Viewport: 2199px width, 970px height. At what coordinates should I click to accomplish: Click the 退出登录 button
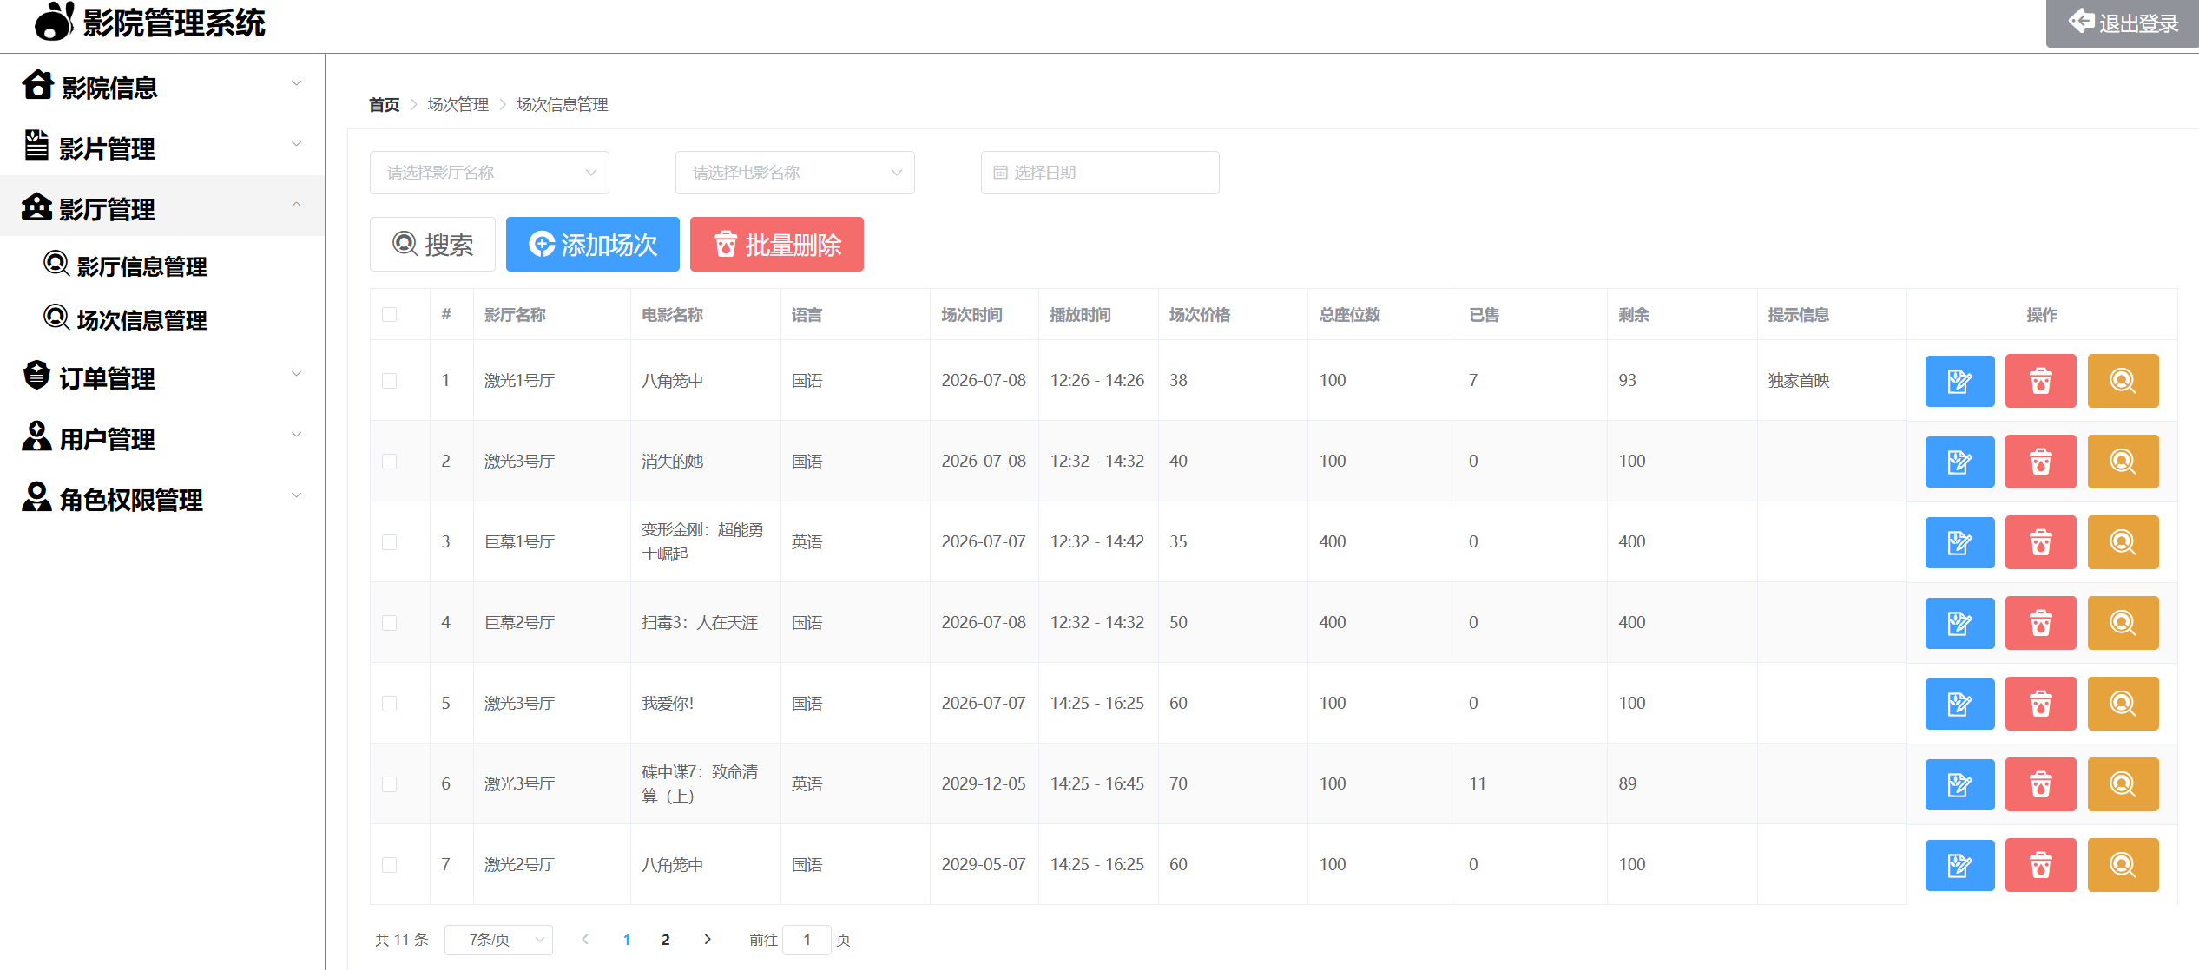[x=2123, y=23]
